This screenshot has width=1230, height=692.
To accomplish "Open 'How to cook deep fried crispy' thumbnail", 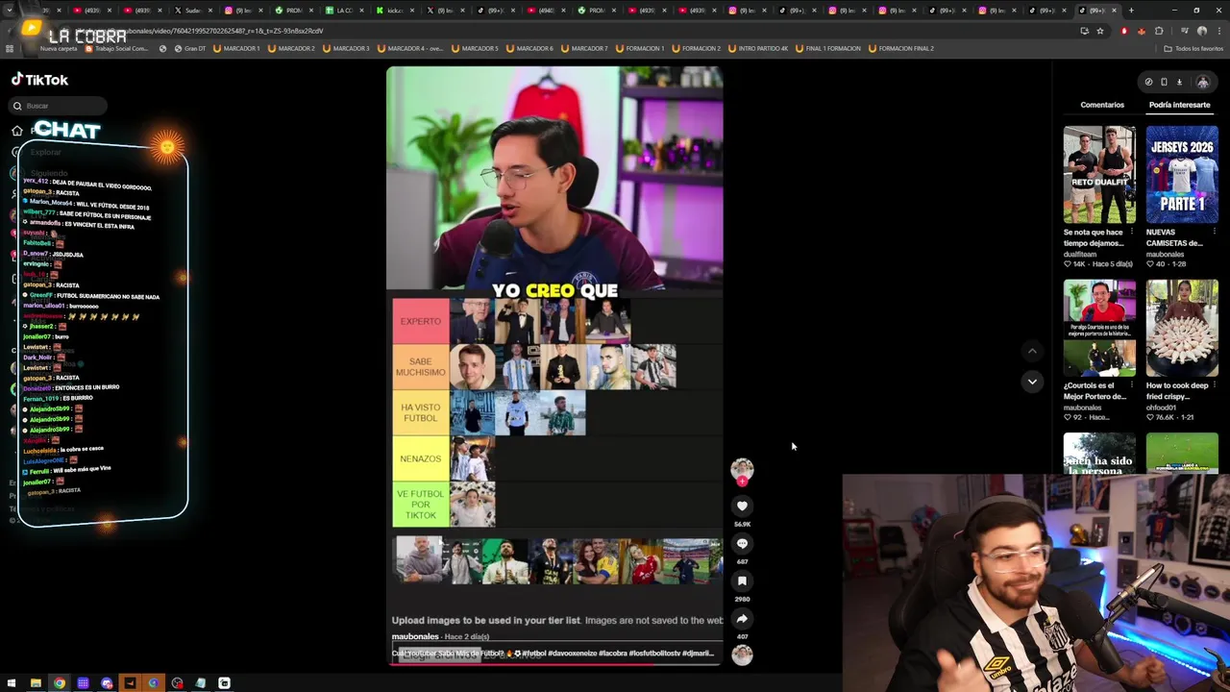I will click(1182, 328).
